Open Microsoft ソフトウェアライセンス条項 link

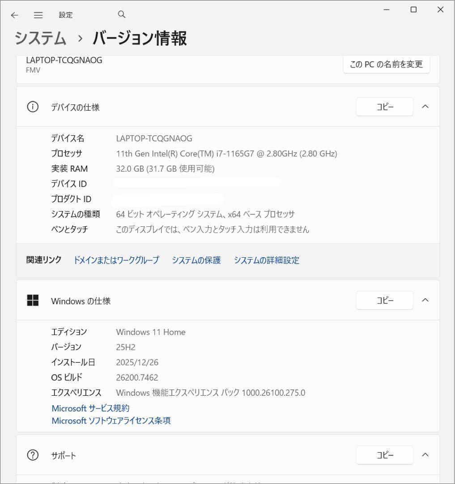(111, 421)
